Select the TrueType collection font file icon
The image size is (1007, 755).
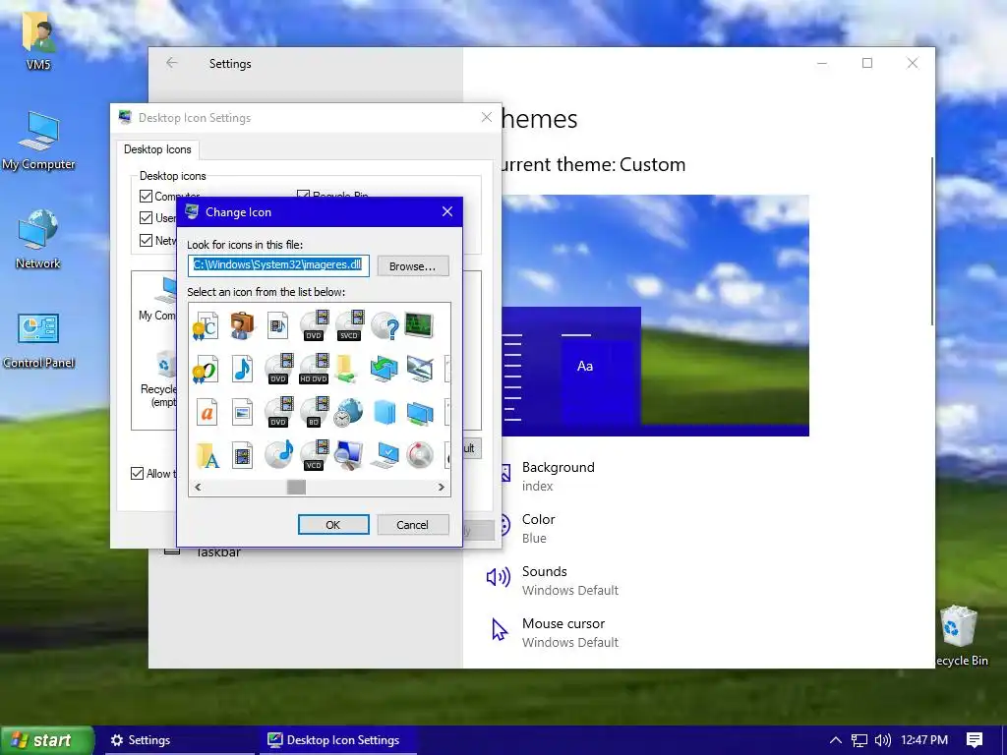[207, 325]
